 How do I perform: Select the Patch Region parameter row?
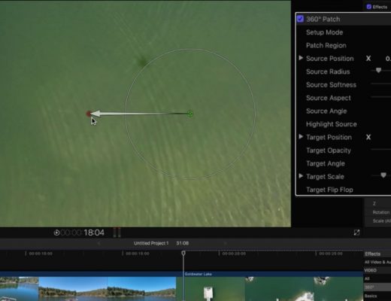[344, 45]
